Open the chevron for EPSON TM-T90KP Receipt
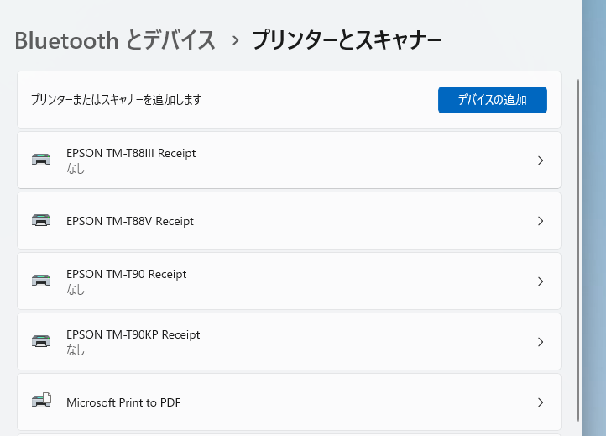The height and width of the screenshot is (436, 606). [541, 342]
